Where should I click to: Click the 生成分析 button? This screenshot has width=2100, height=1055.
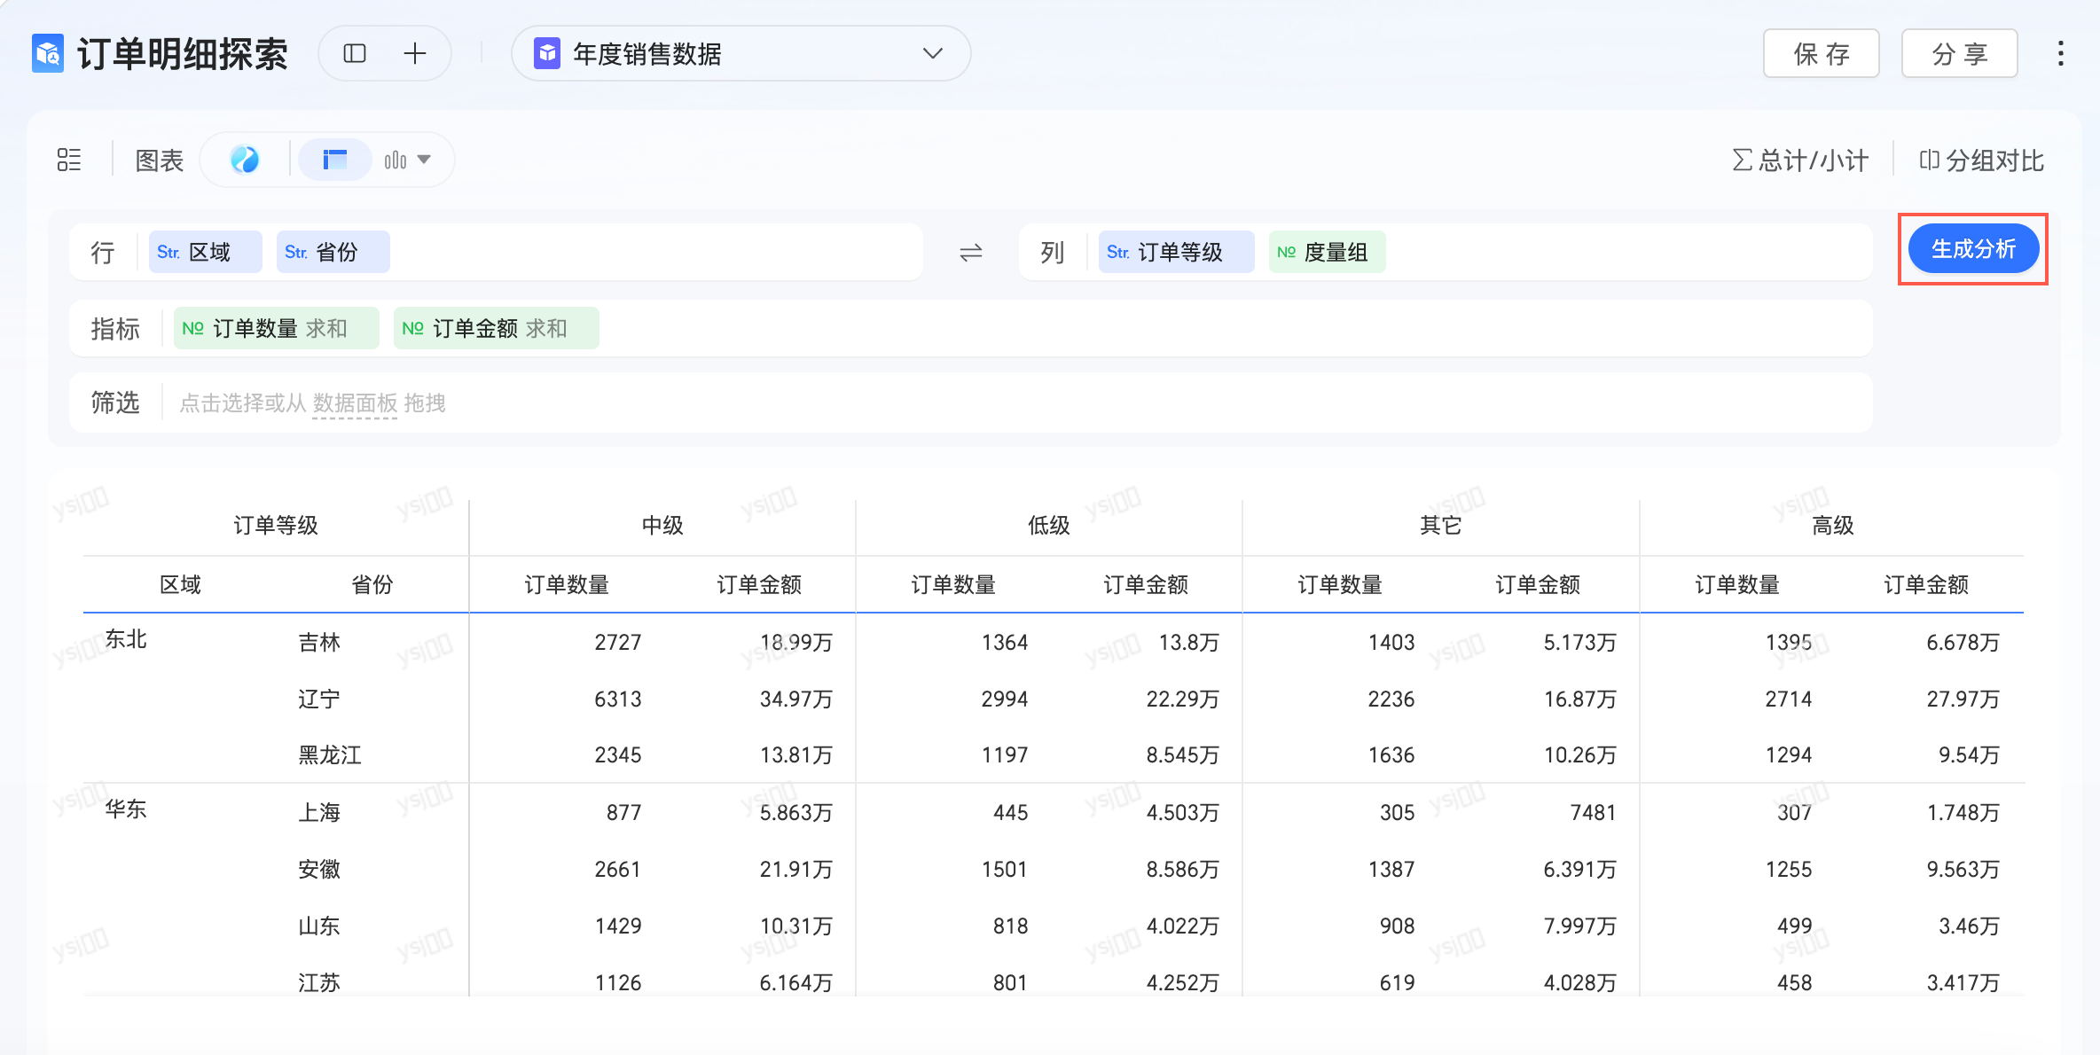click(x=1973, y=249)
